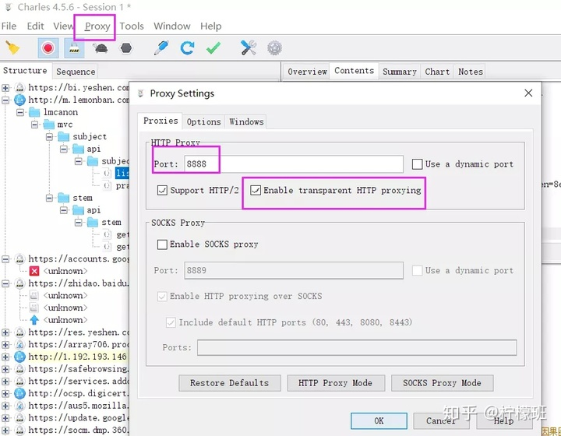Click into the HTTP Proxy Port field

click(294, 164)
